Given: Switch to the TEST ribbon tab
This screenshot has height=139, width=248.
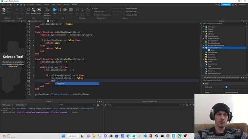Looking at the screenshot, I should point(53,5).
